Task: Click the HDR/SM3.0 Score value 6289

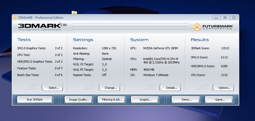Action: (224, 66)
